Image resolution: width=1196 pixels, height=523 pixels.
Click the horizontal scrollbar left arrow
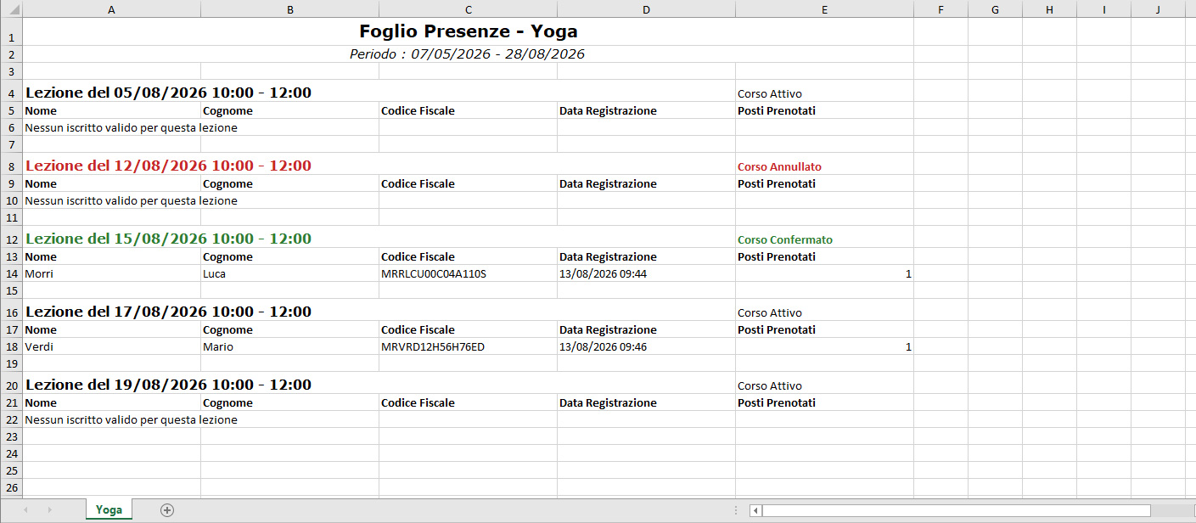coord(755,510)
